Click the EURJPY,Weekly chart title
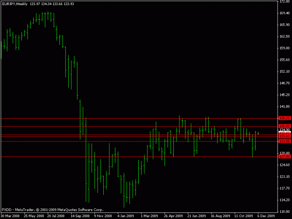Viewport: 292px width, 219px height. click(14, 4)
